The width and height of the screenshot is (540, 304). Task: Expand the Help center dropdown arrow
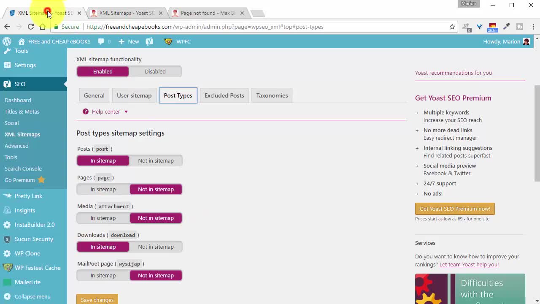coord(126,112)
